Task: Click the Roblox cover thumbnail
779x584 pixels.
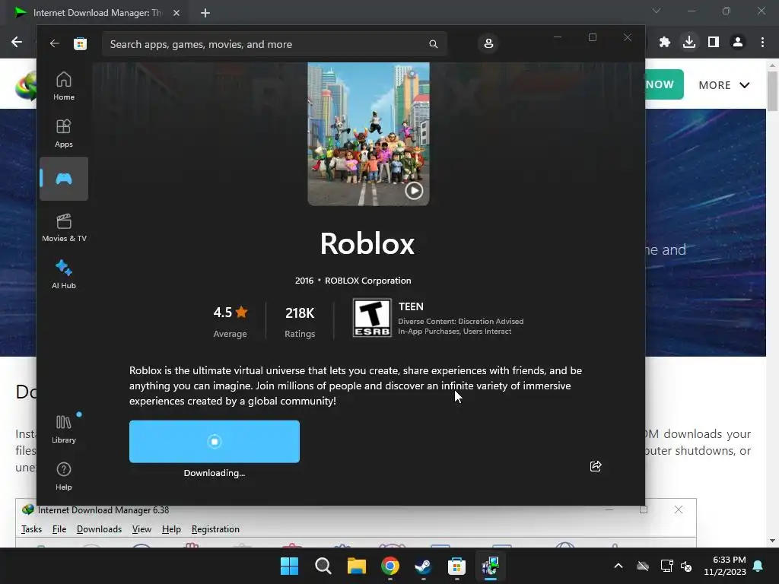Action: pos(368,134)
